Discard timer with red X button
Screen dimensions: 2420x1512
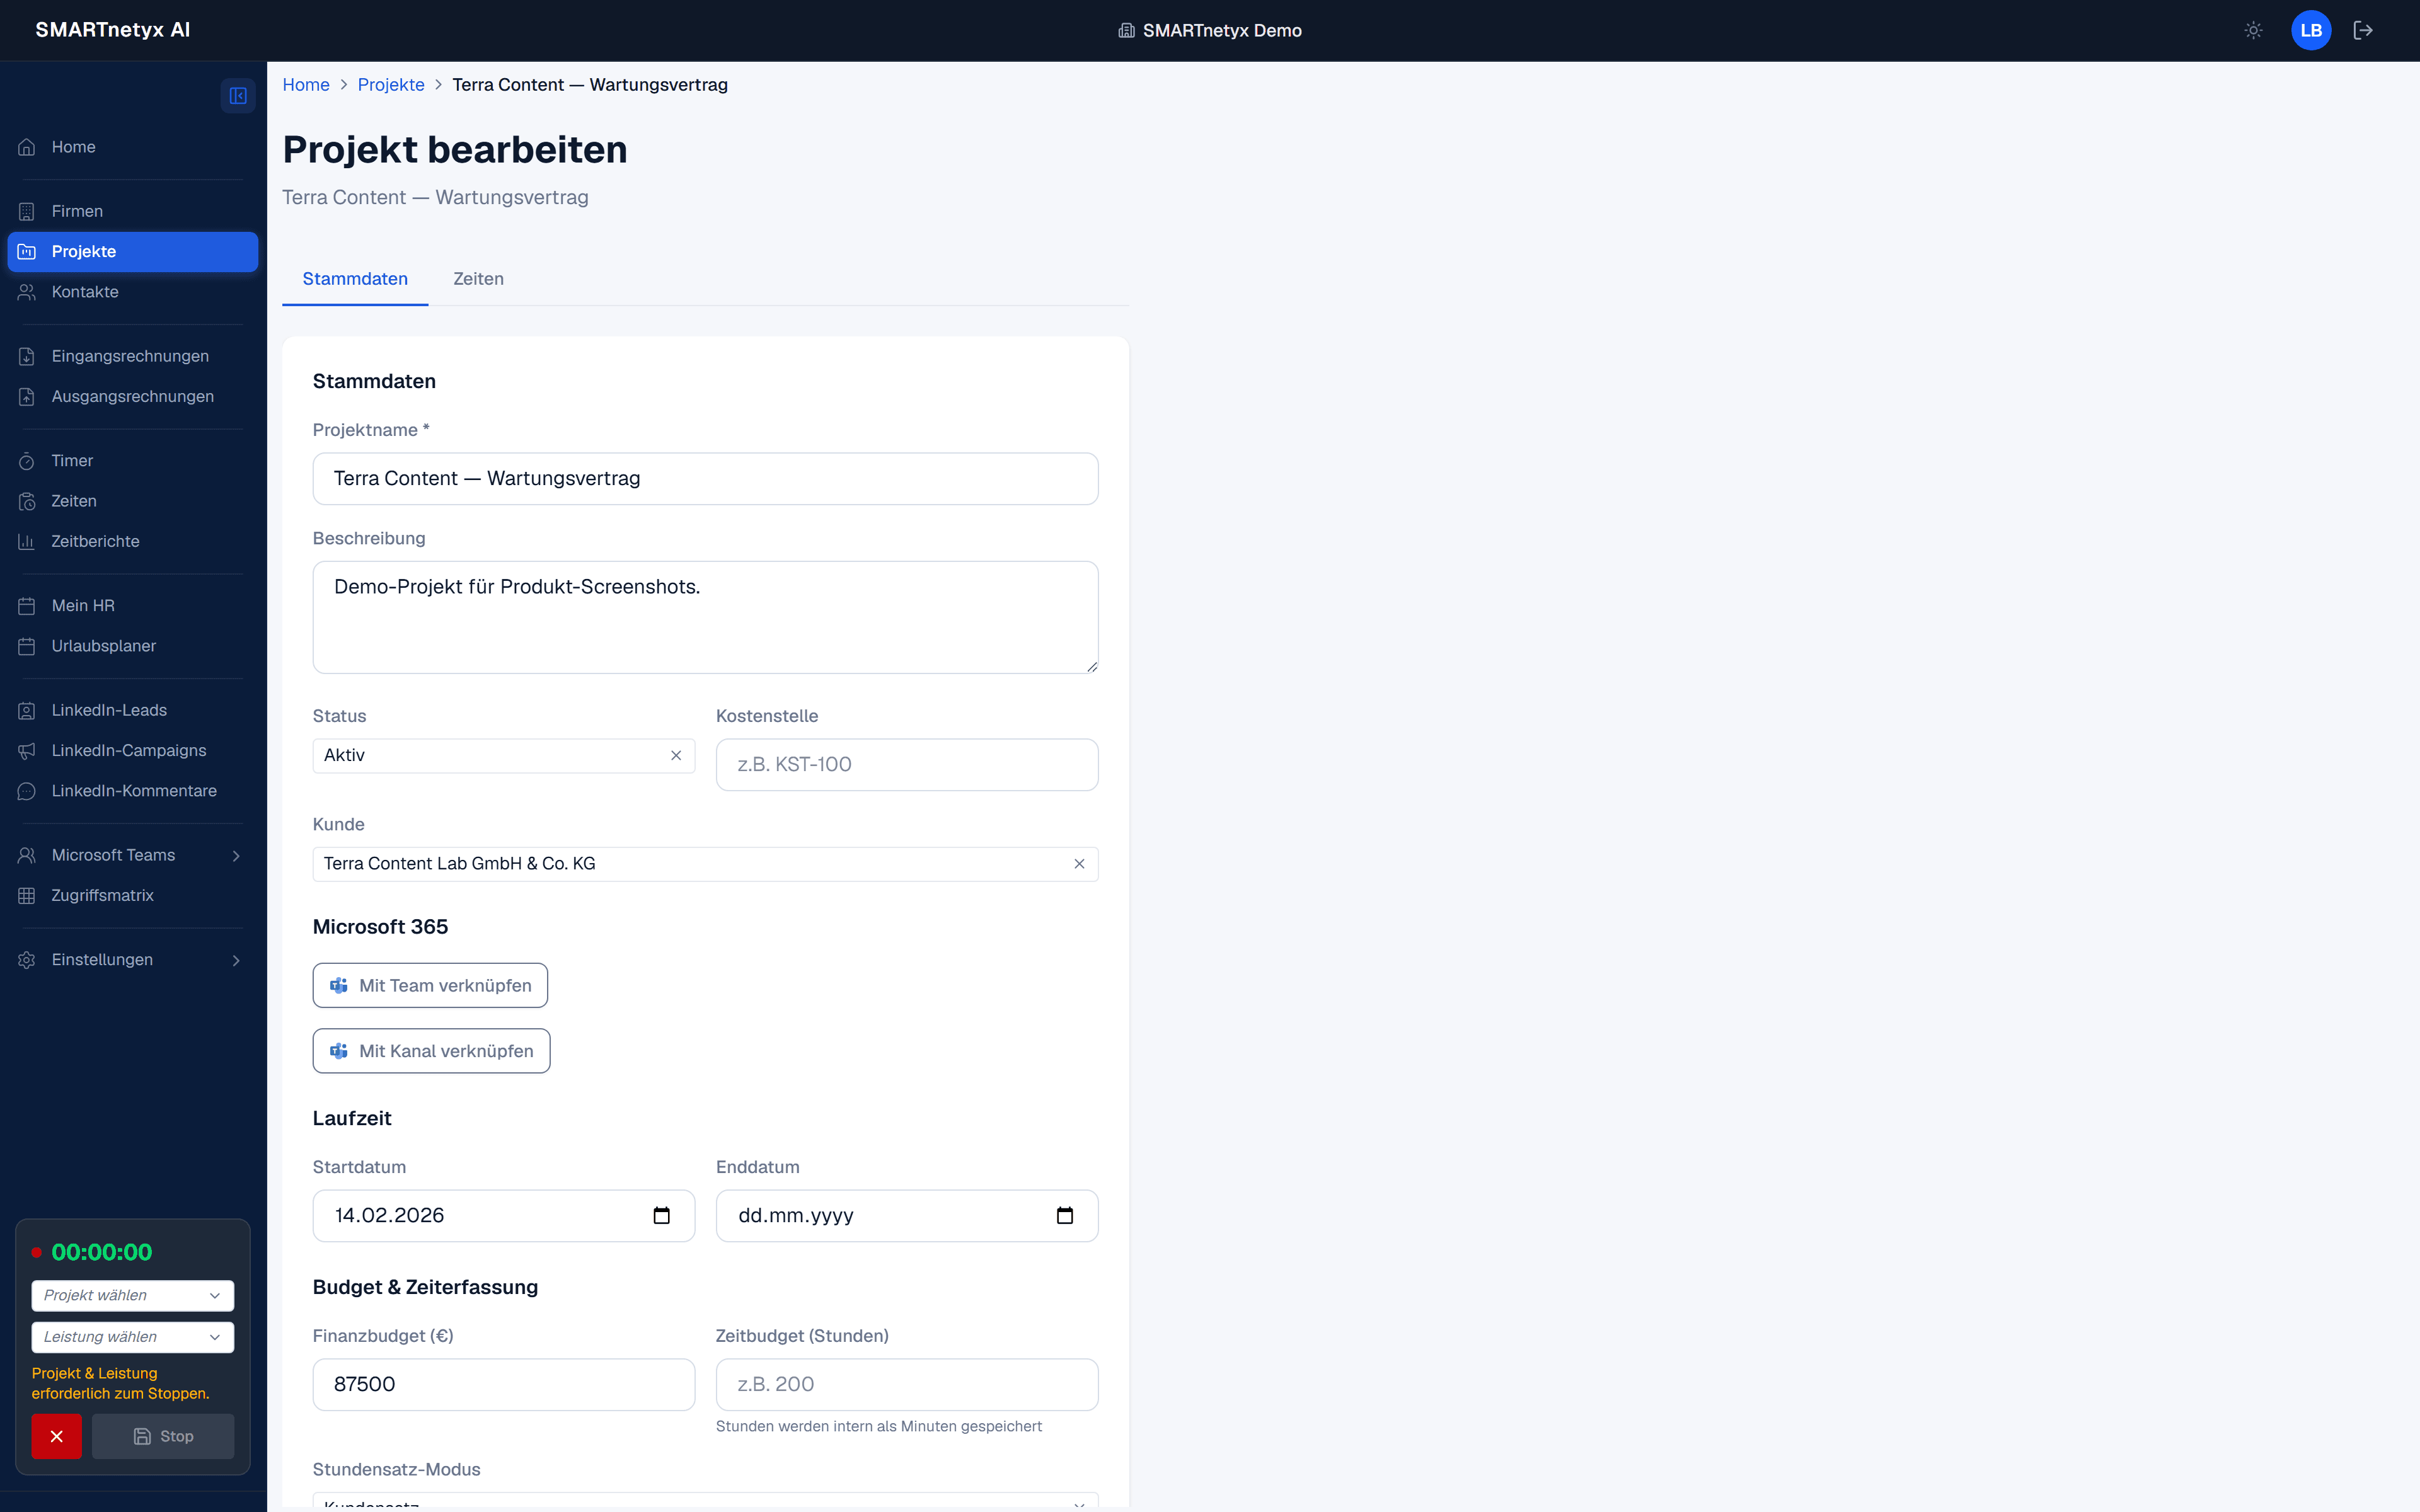57,1436
